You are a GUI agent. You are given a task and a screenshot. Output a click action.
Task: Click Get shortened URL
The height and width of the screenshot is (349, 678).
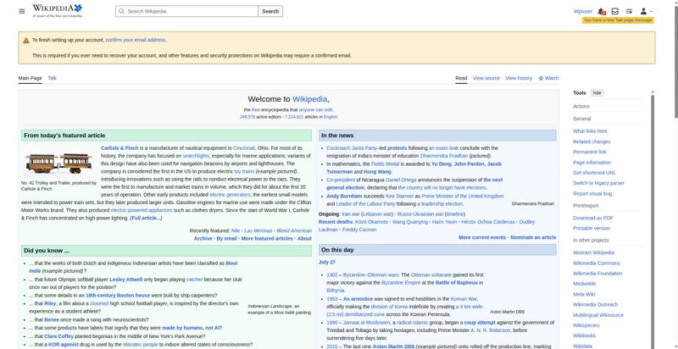[594, 173]
